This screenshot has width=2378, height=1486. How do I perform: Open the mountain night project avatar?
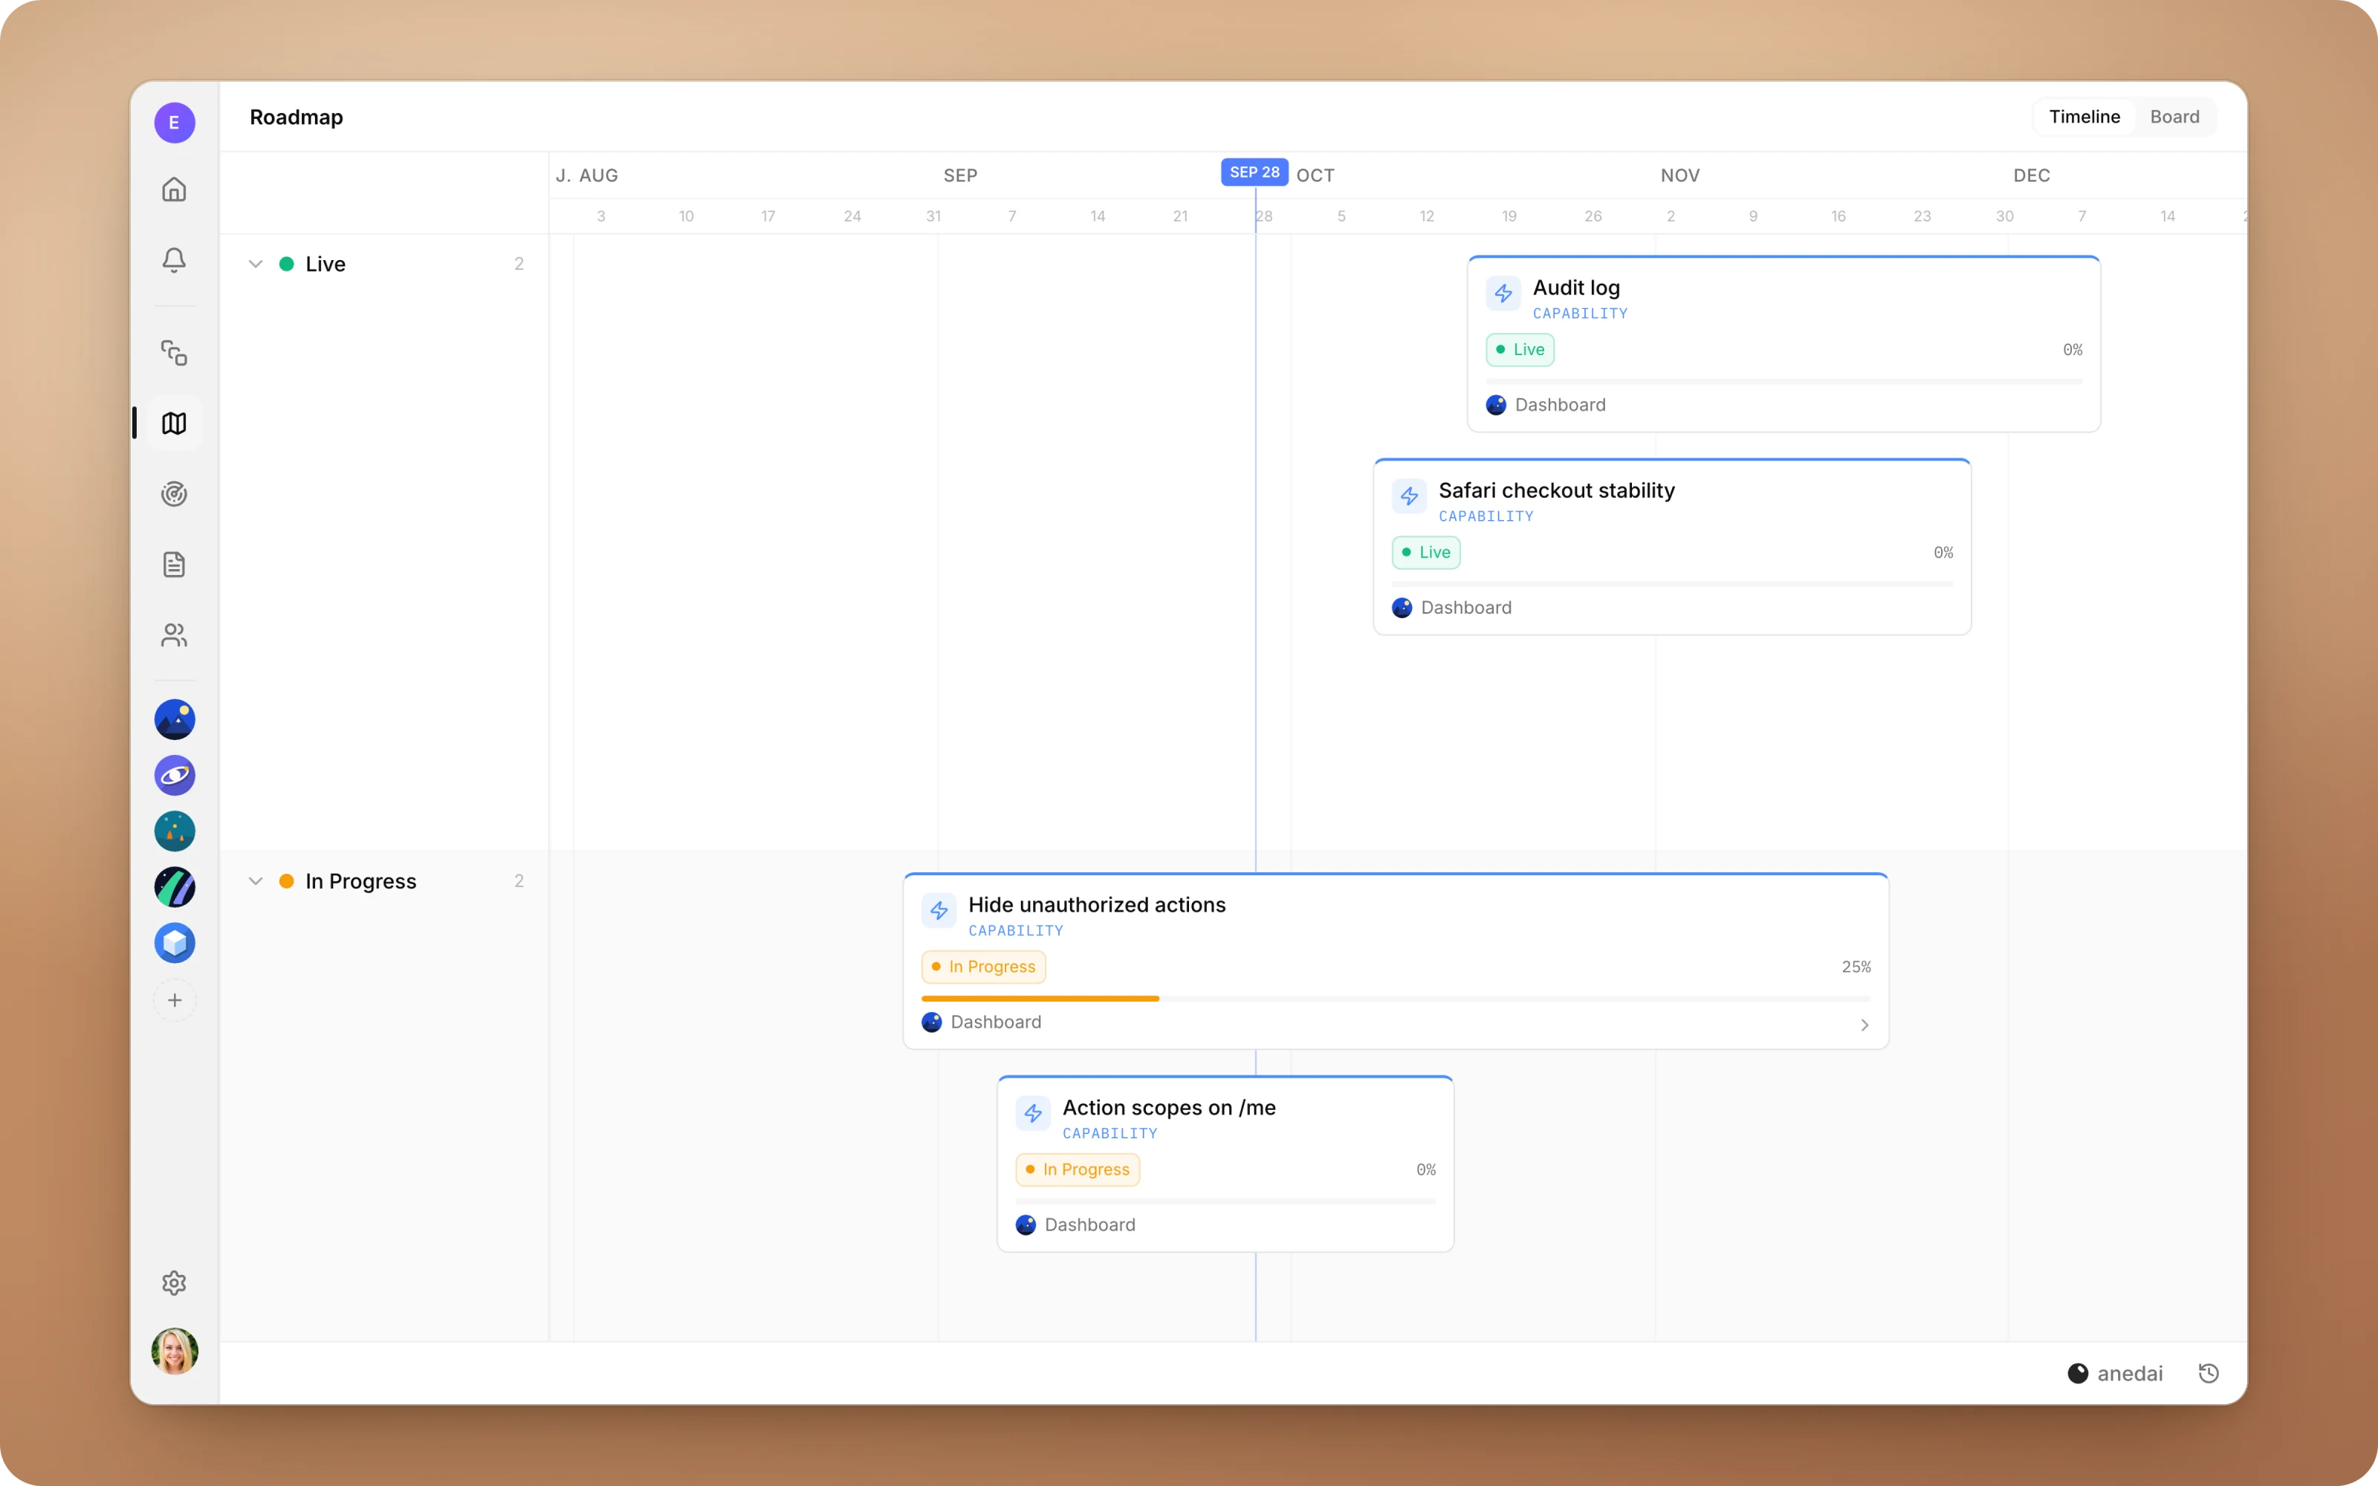(174, 719)
